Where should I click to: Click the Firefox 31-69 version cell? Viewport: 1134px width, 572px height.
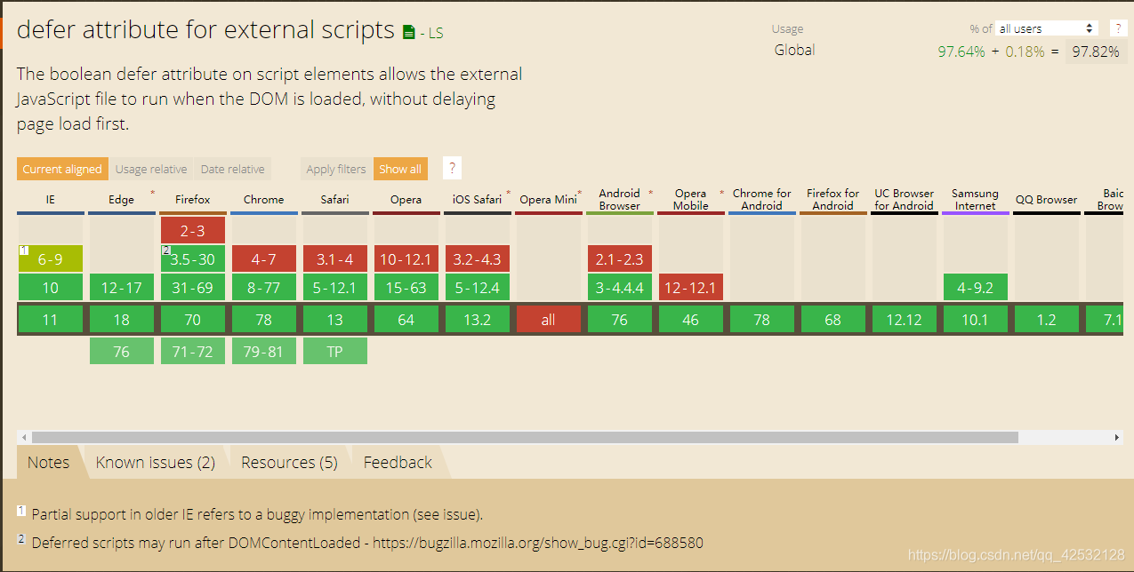(x=193, y=287)
